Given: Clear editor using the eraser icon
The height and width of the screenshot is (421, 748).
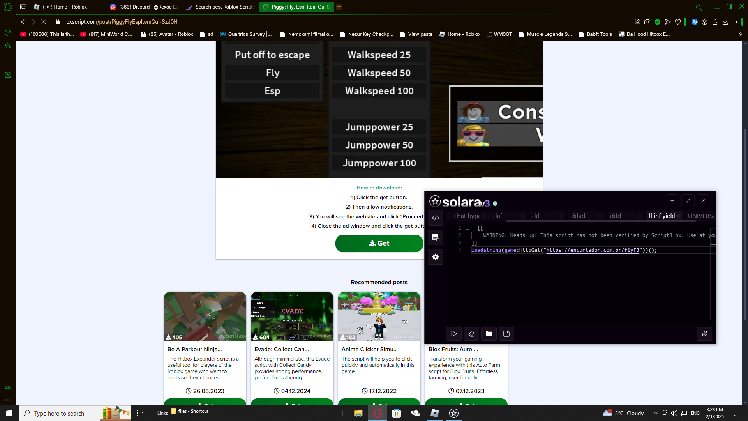Looking at the screenshot, I should pyautogui.click(x=471, y=334).
